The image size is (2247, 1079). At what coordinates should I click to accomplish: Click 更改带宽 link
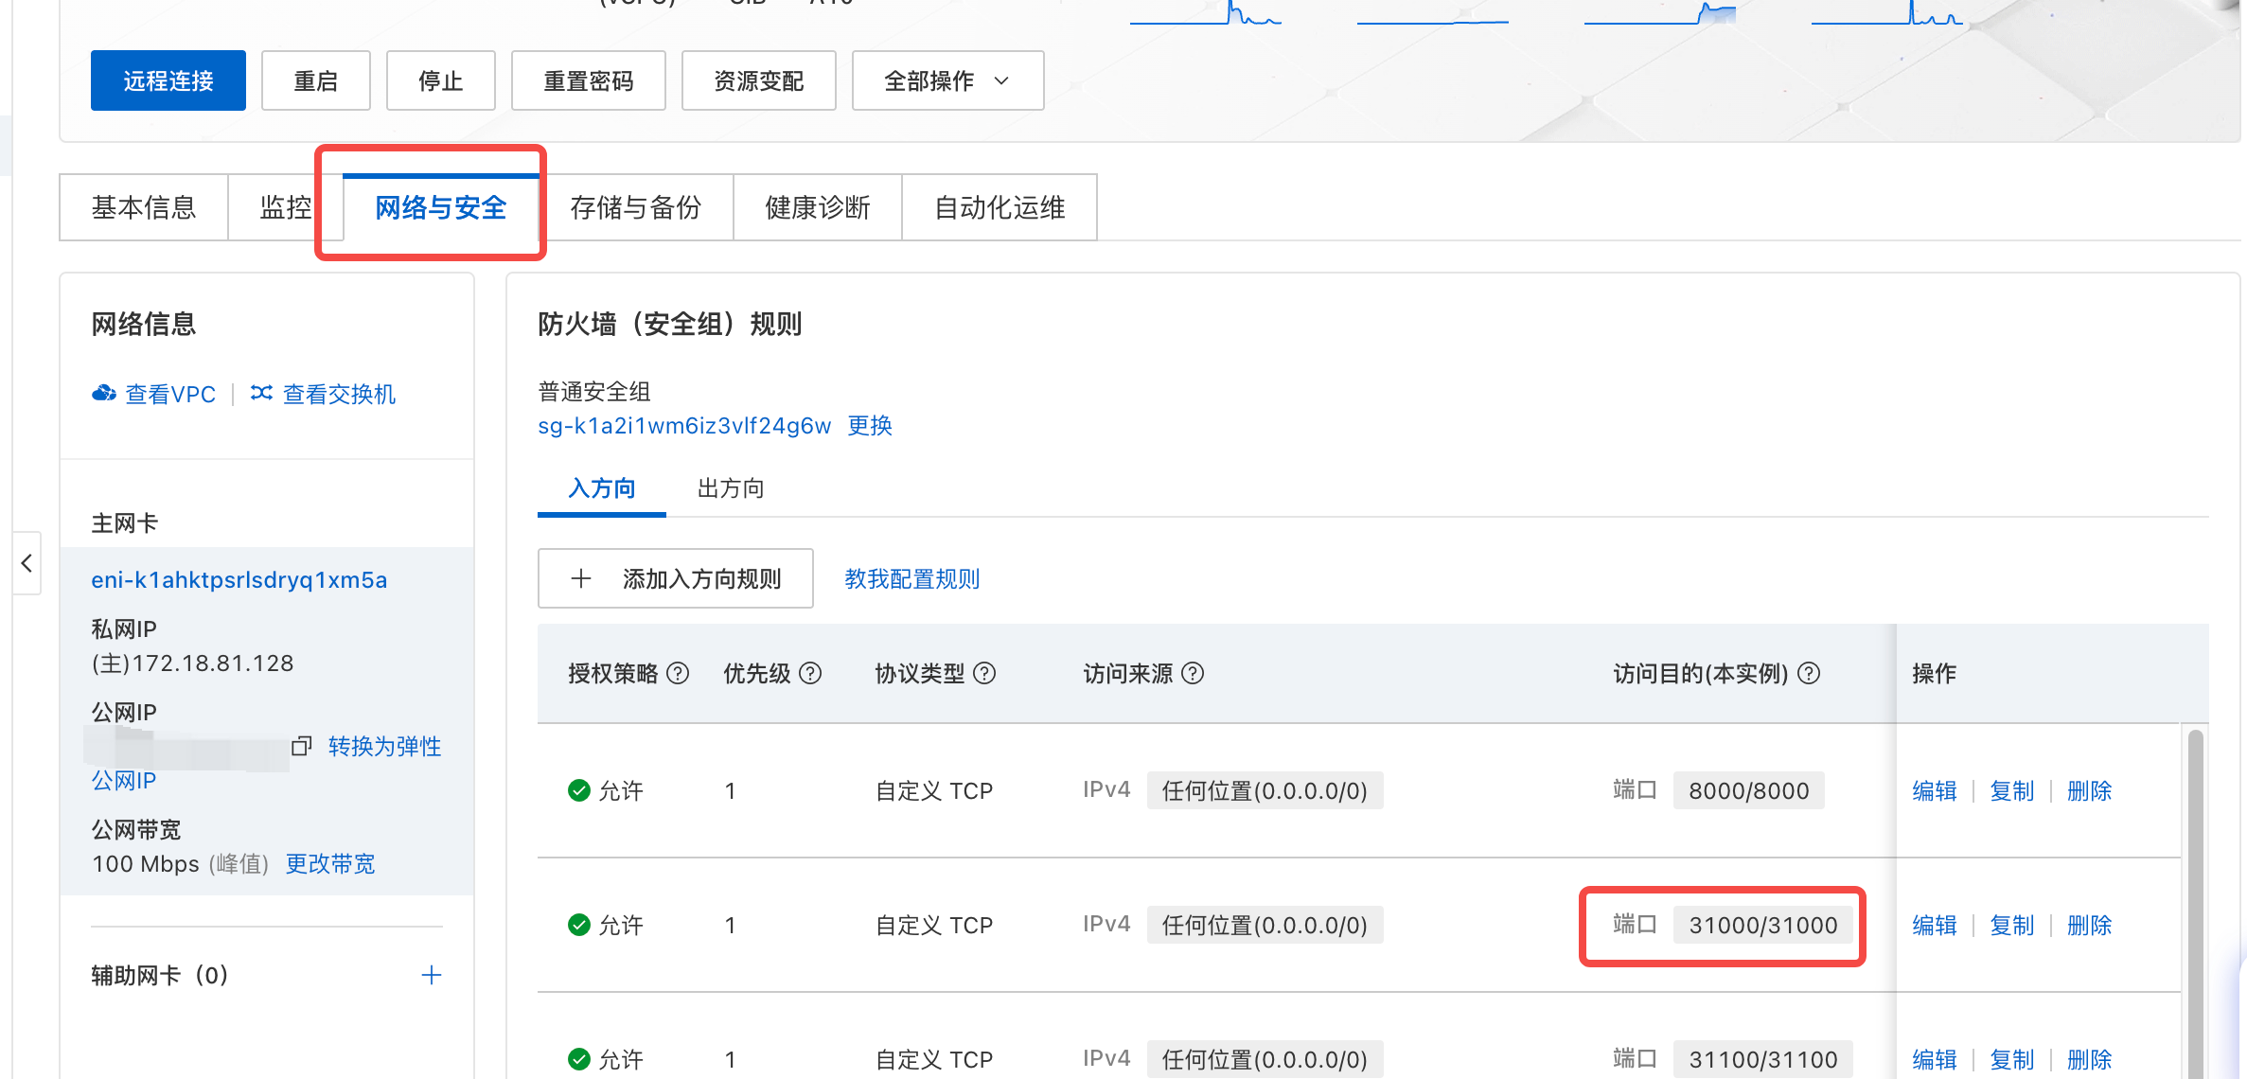pos(330,863)
